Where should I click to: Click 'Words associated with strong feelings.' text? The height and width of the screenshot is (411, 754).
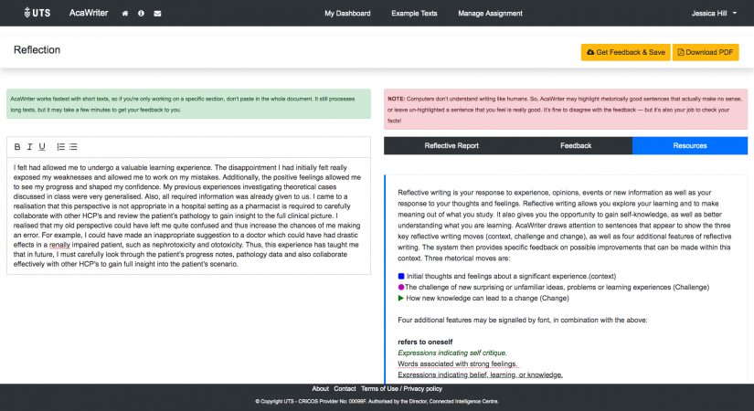457,364
